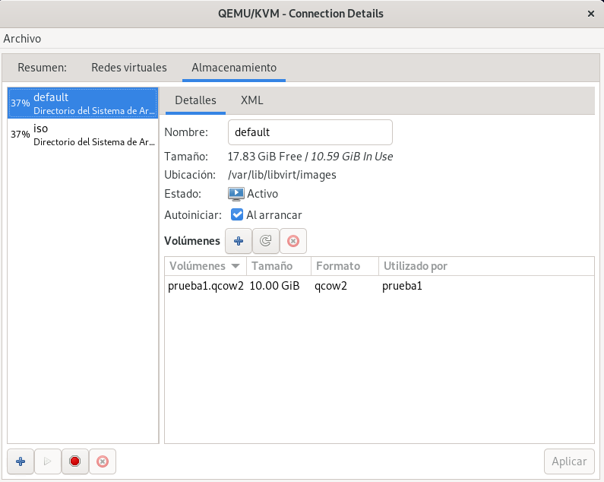Click the 17.83 GiB Free size text
The width and height of the screenshot is (604, 482).
[264, 157]
